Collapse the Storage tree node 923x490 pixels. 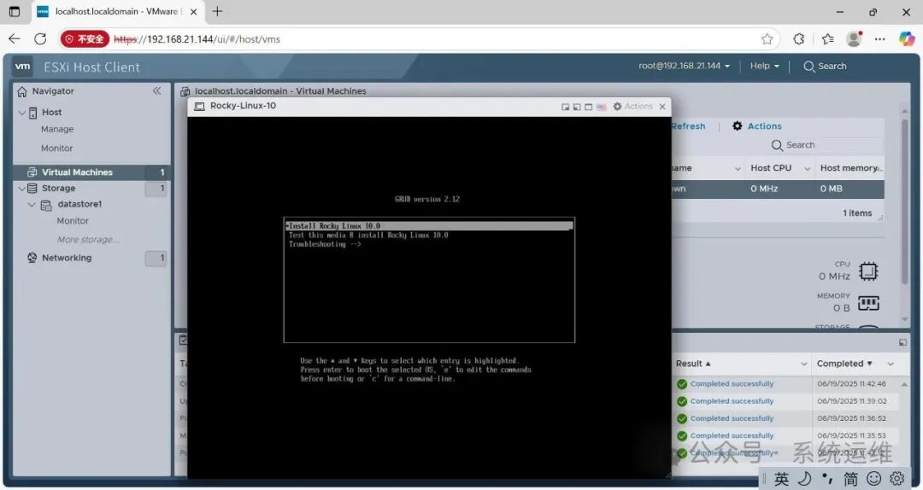click(21, 189)
